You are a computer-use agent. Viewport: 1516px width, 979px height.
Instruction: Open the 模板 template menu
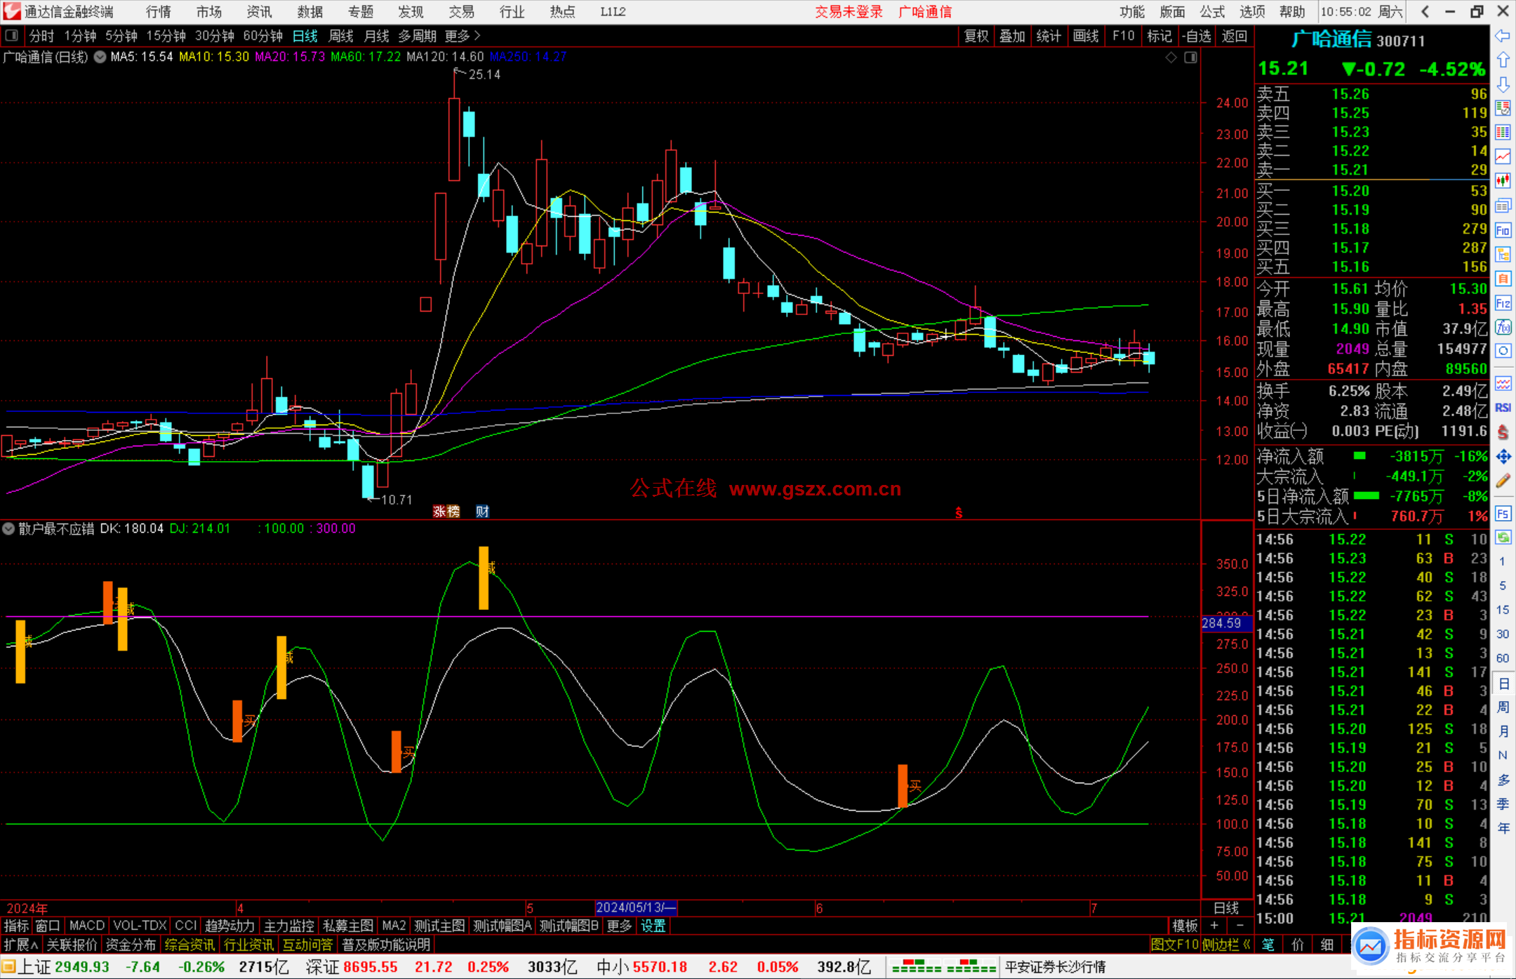[1185, 926]
